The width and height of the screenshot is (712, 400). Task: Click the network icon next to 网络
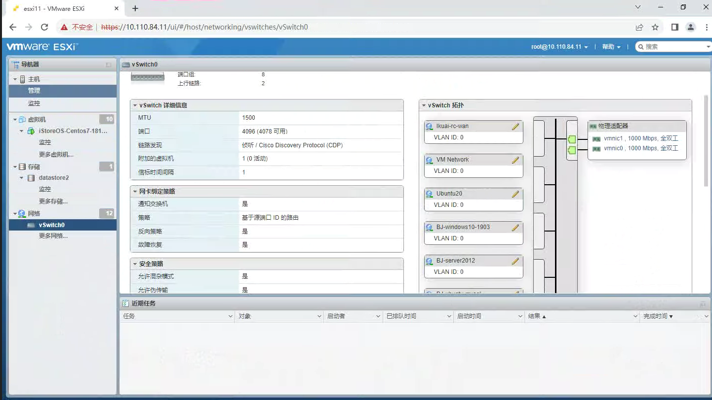(22, 214)
